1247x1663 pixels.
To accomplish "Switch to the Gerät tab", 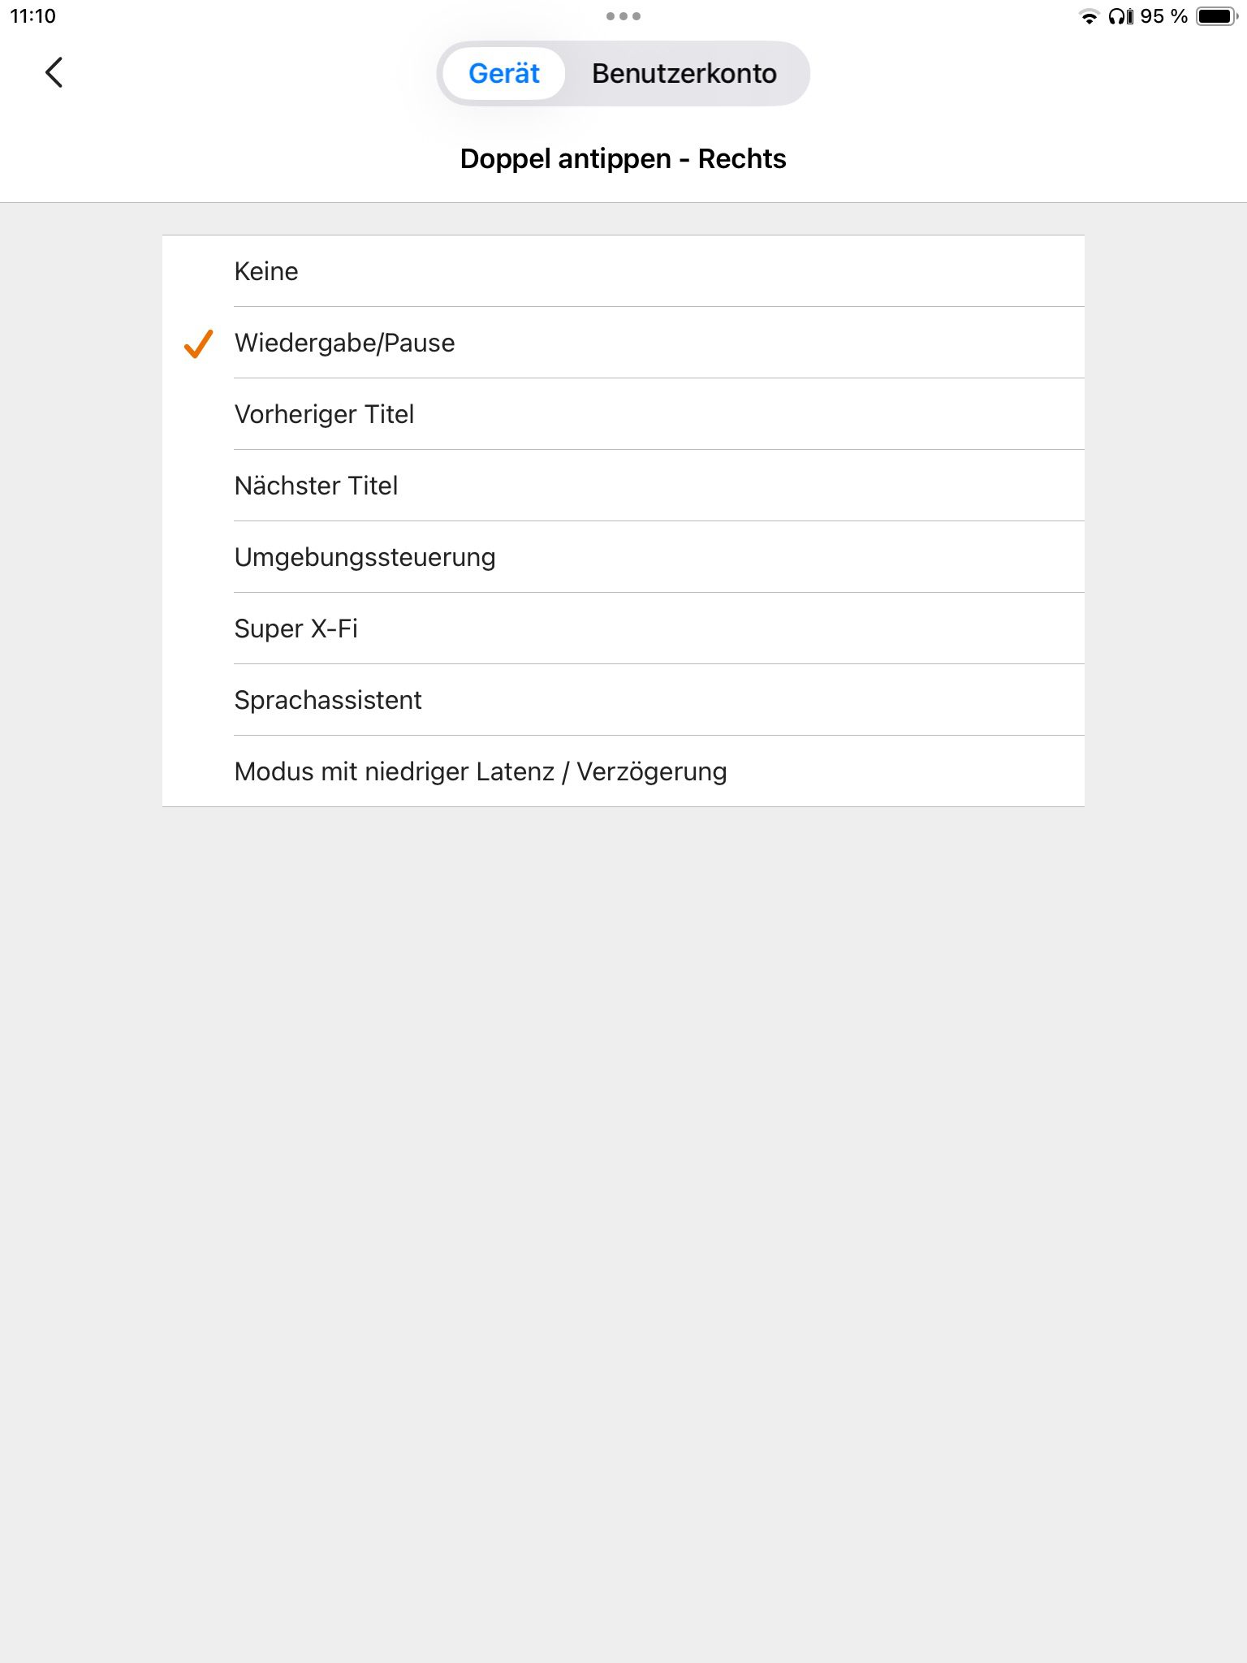I will (504, 74).
